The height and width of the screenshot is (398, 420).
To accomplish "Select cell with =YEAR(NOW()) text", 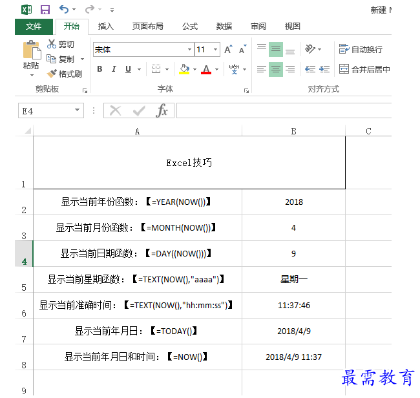I will 138,202.
